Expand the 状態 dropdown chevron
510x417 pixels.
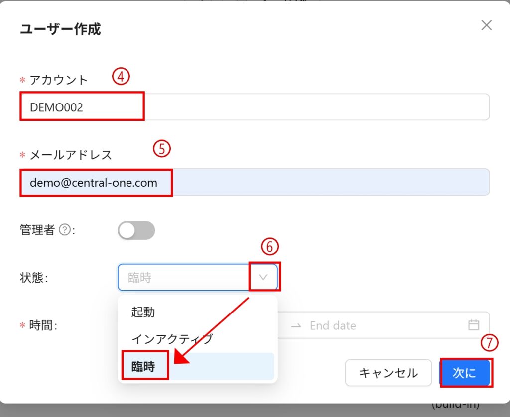pos(264,277)
